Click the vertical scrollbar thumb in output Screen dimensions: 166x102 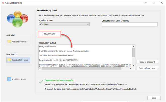(133, 53)
